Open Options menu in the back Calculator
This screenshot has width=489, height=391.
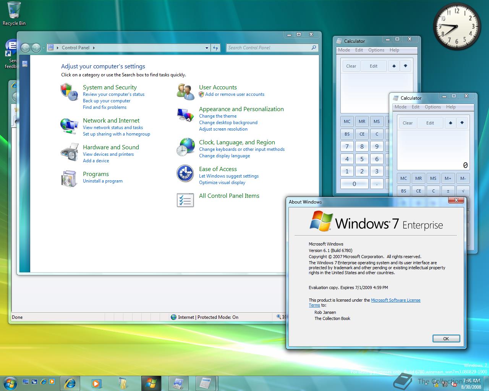pyautogui.click(x=376, y=50)
